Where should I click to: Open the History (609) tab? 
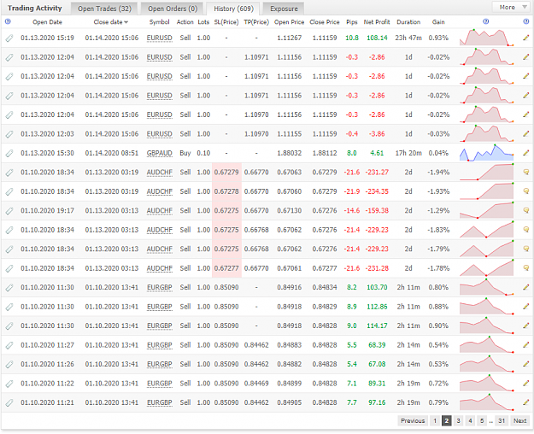point(233,9)
